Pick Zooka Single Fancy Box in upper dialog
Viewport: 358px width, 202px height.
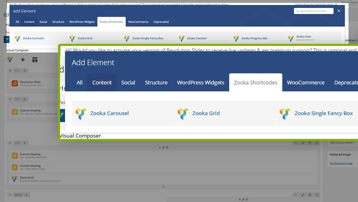click(144, 38)
